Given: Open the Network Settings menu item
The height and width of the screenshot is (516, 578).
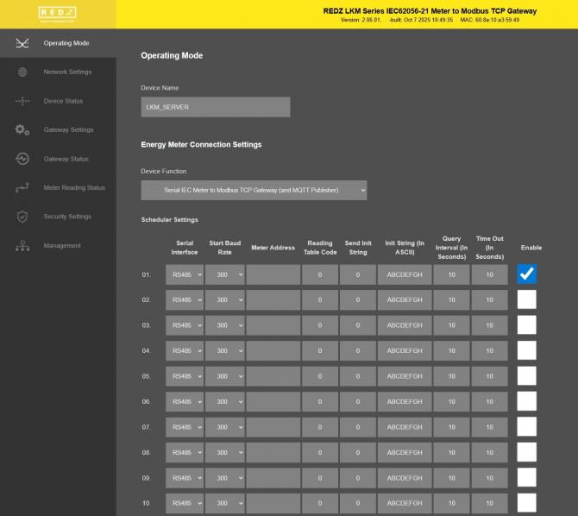Looking at the screenshot, I should tap(67, 72).
